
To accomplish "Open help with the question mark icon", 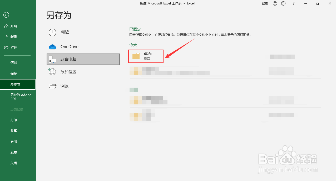I will click(294, 3).
